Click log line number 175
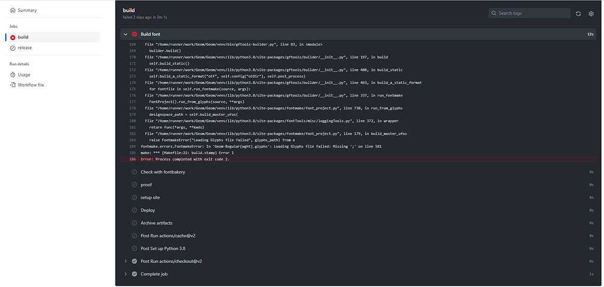Screen dimensions: 604x287 (x=132, y=89)
